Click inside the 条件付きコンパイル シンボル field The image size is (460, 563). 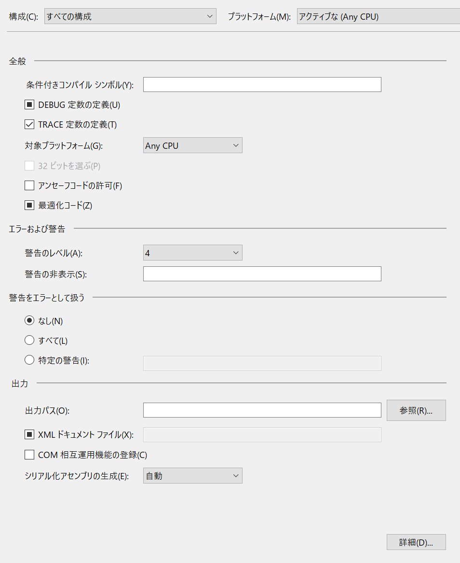tap(262, 84)
